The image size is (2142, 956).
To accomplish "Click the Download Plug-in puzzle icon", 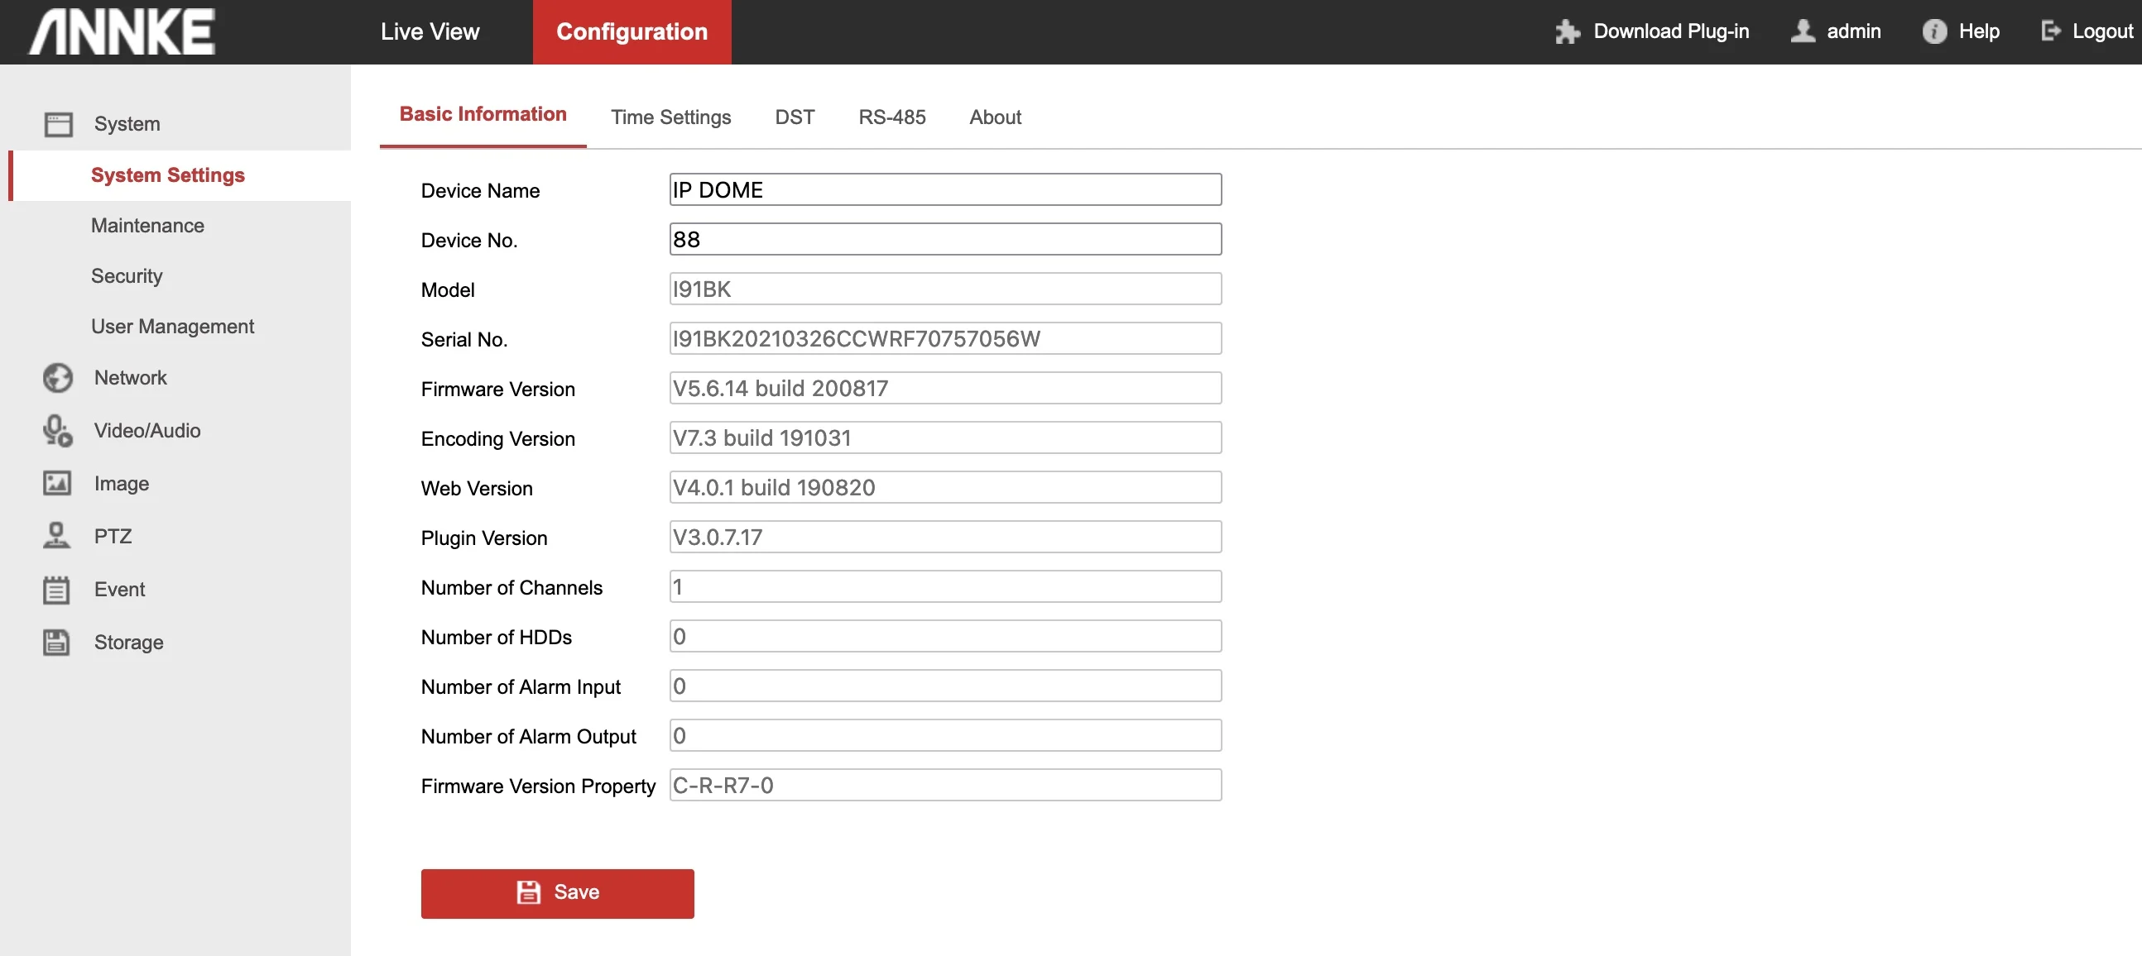I will pos(1568,31).
